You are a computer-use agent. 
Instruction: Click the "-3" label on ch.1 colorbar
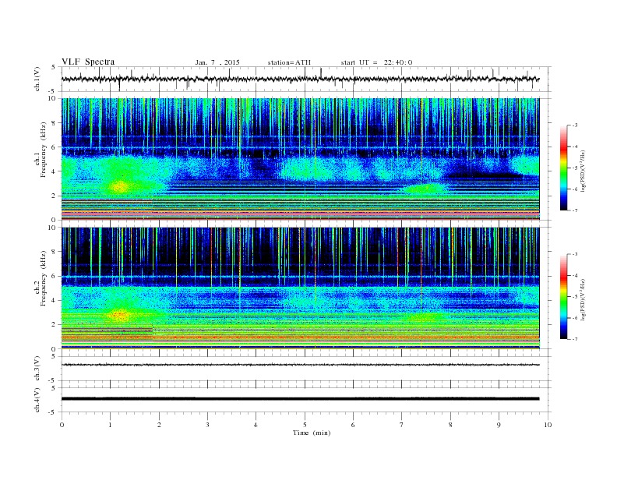pos(574,125)
